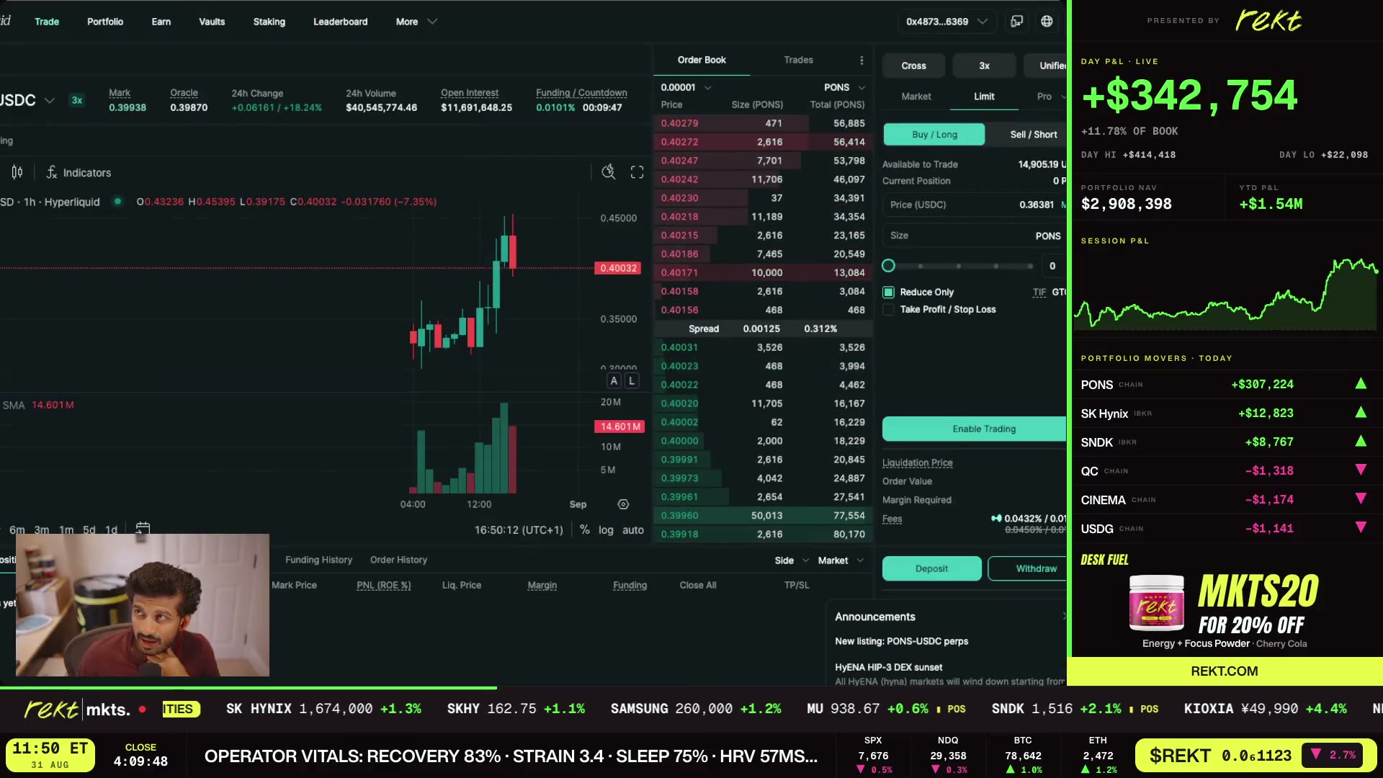Viewport: 1383px width, 778px height.
Task: Close the Announcements panel
Action: pos(1063,617)
